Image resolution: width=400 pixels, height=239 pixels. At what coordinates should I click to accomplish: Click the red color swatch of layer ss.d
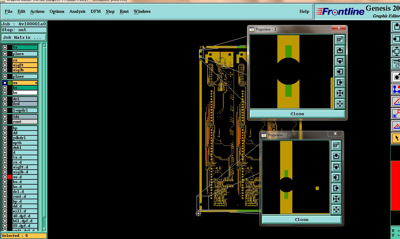tap(10, 177)
